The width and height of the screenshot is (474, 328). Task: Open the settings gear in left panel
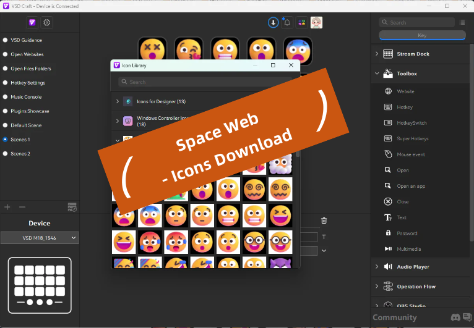pos(46,23)
